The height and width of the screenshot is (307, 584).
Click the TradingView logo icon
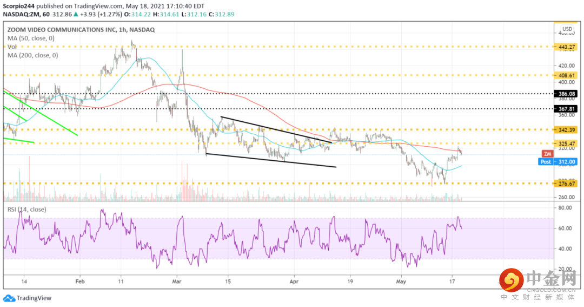[9, 298]
